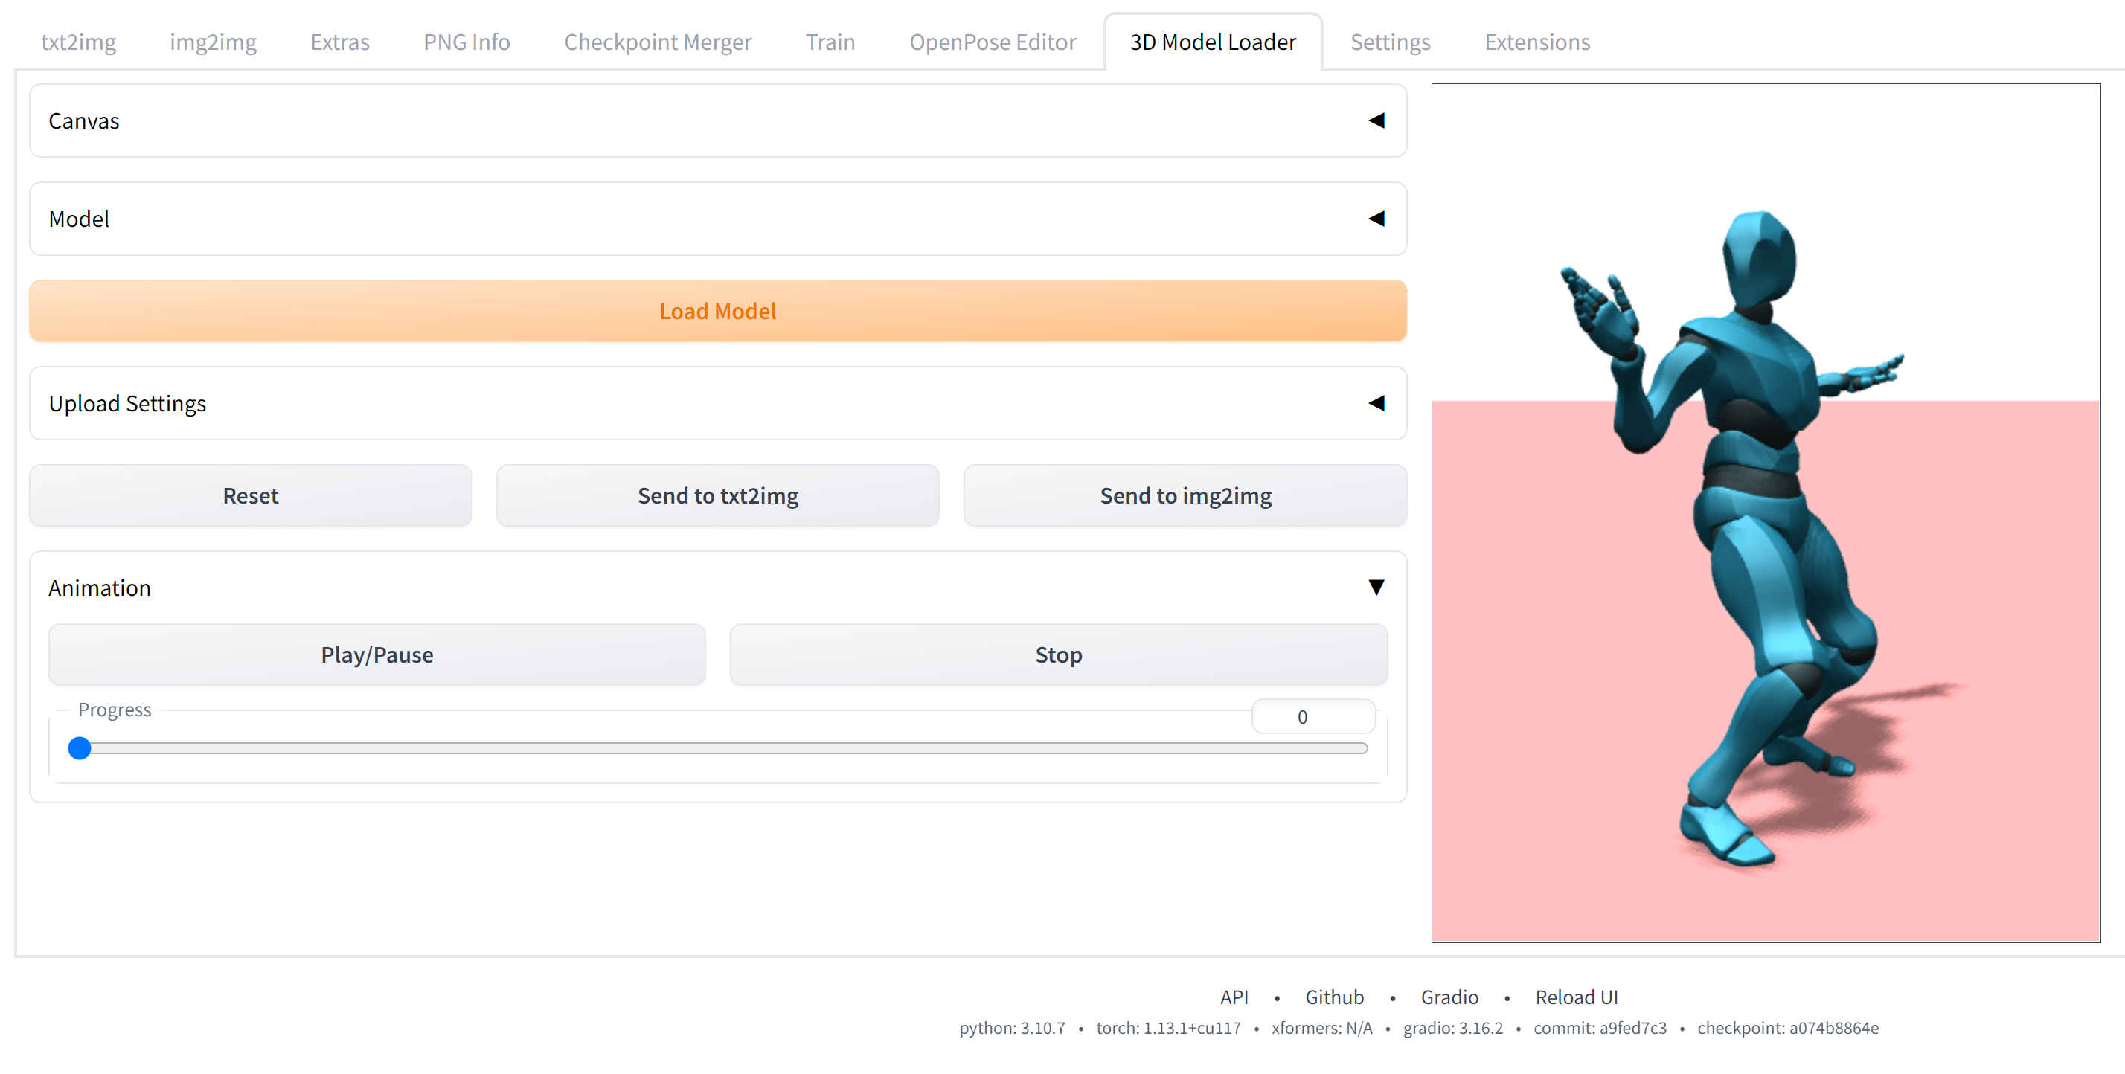Open the API link in the footer
This screenshot has width=2125, height=1074.
[x=1234, y=997]
